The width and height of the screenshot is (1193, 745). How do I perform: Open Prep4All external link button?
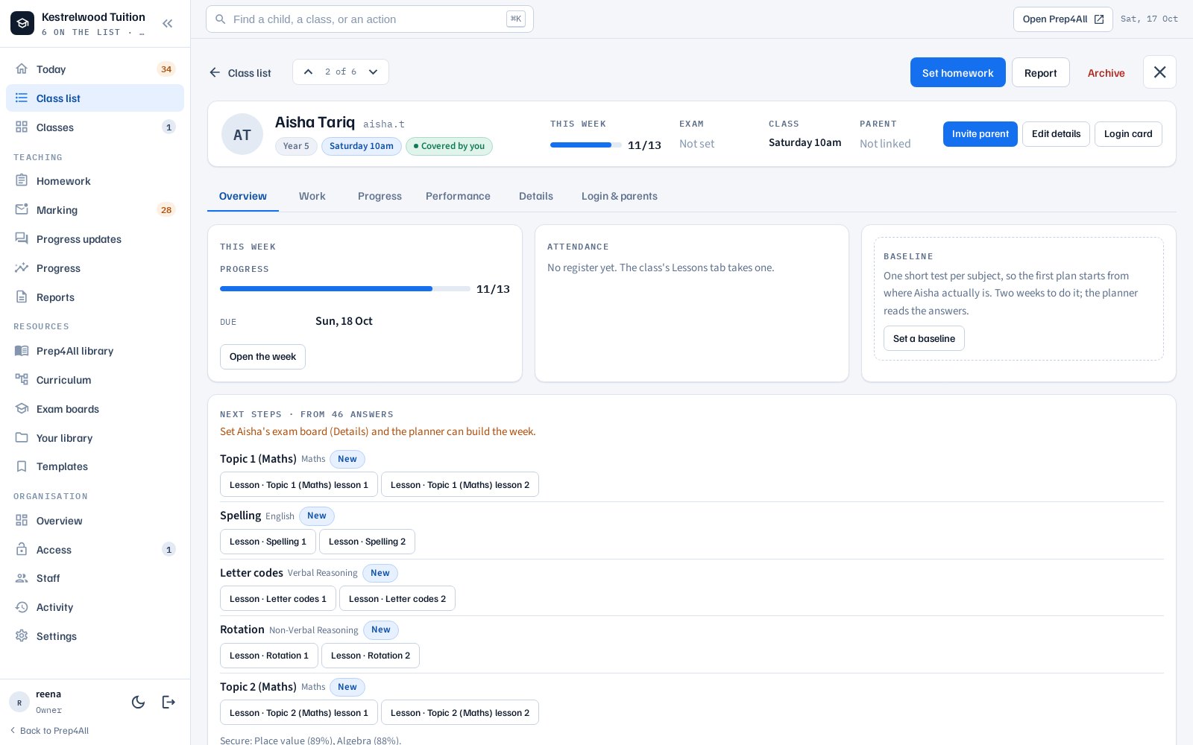coord(1063,19)
